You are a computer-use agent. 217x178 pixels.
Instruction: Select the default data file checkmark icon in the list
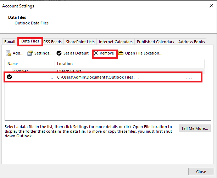[x=10, y=77]
